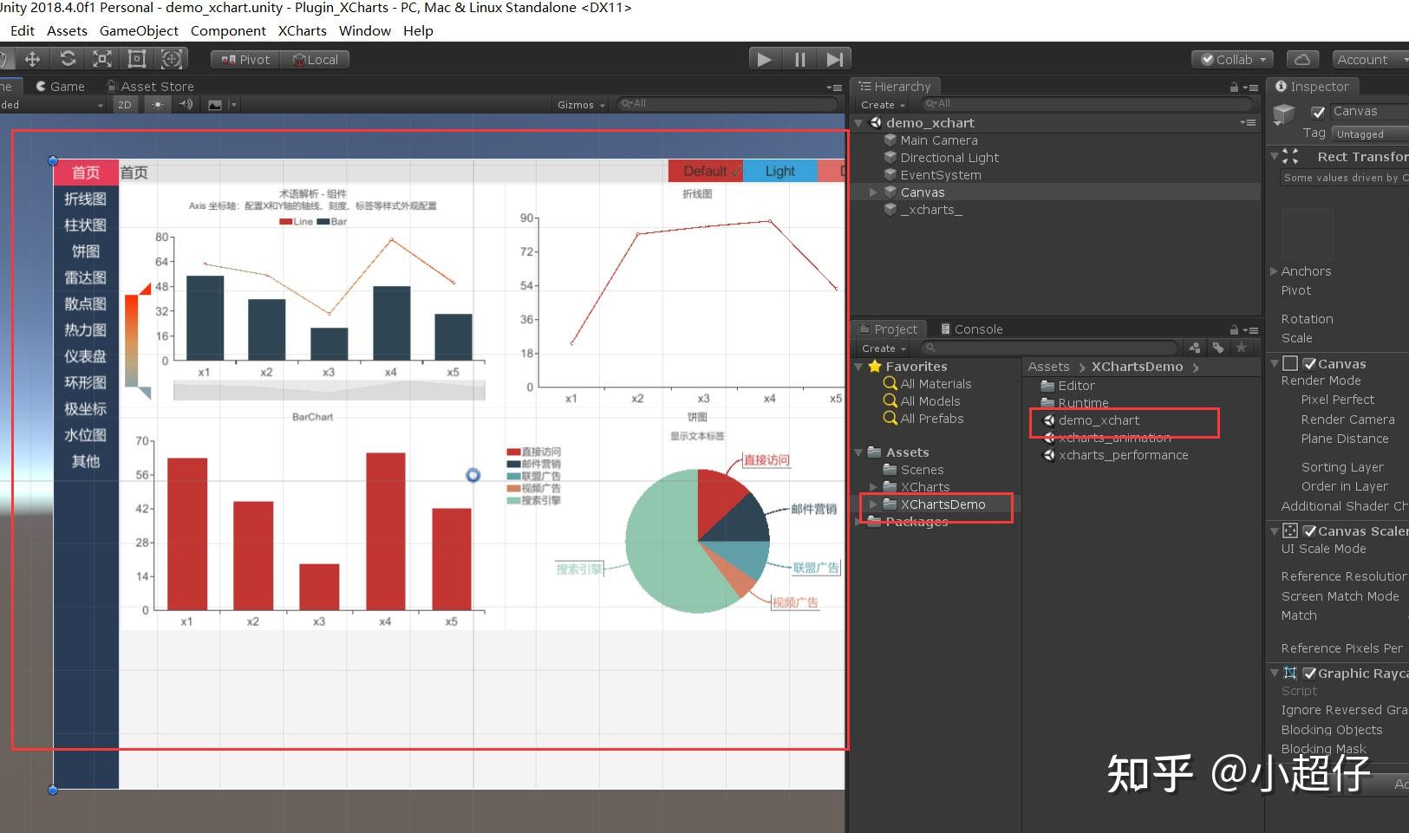
Task: Select the Move tool in the toolbar
Action: (x=32, y=59)
